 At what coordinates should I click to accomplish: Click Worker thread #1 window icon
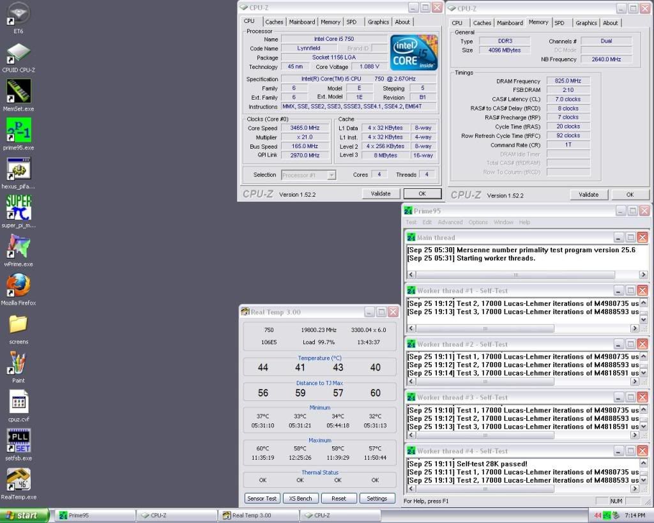coord(411,291)
